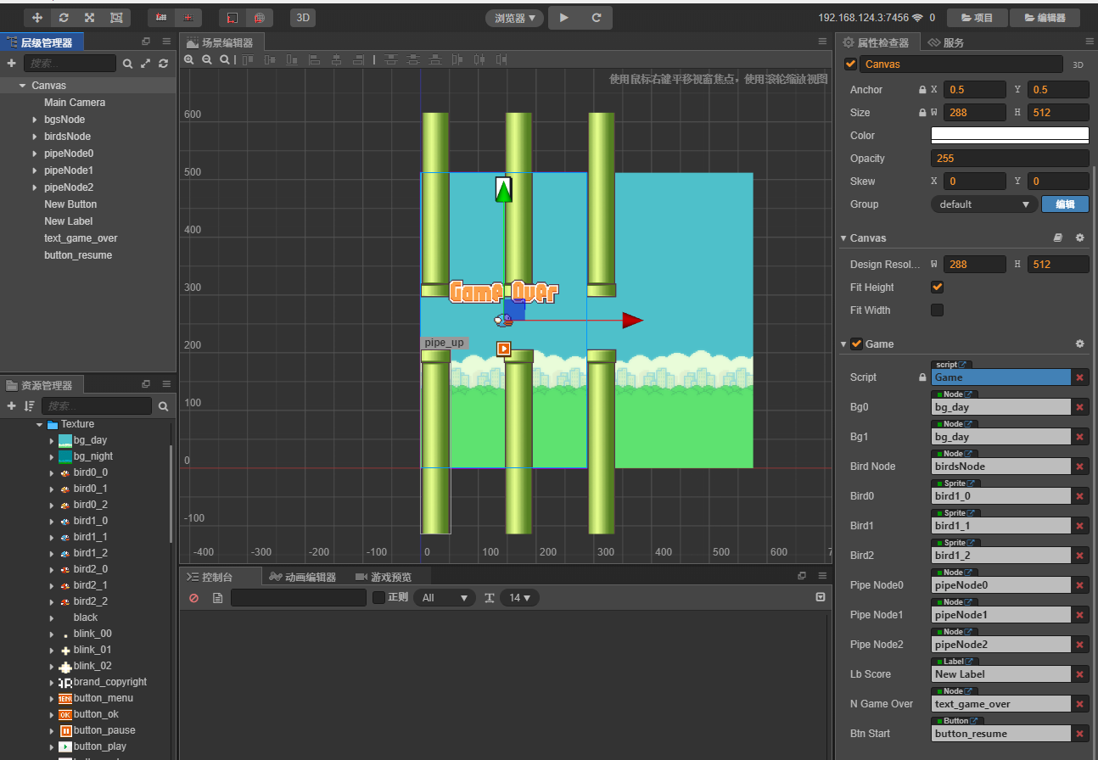Select the Rotate transform tool
This screenshot has height=760, width=1098.
pyautogui.click(x=64, y=17)
